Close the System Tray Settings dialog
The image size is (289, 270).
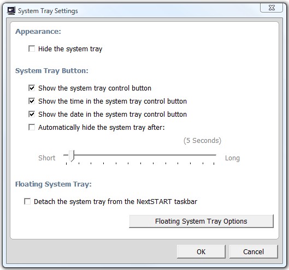point(272,8)
